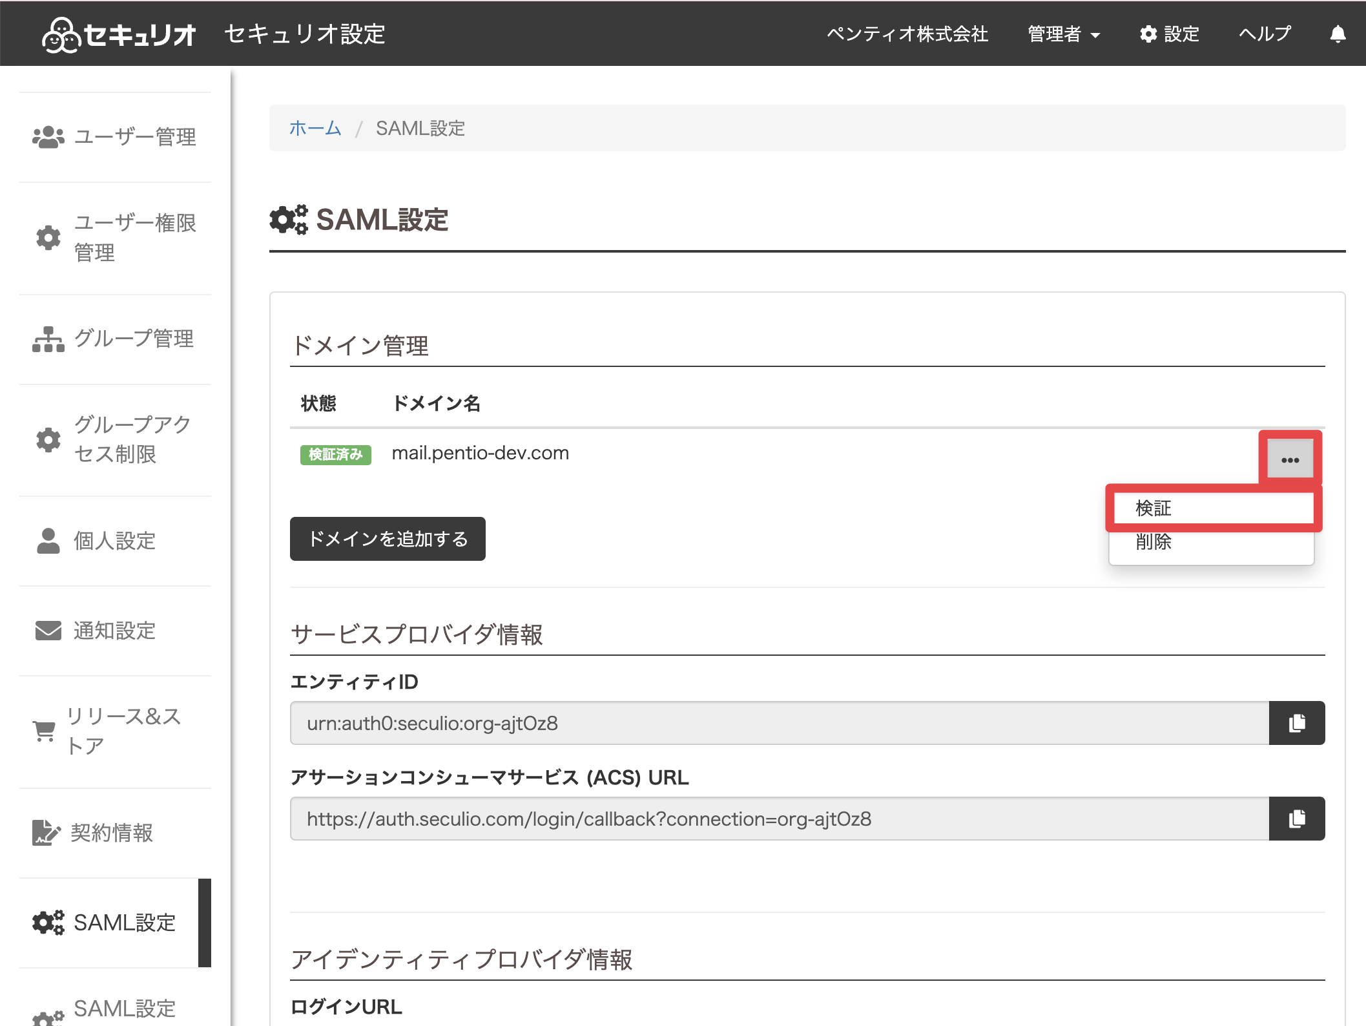The image size is (1366, 1026).
Task: Open グループアクセス制限 in the sidebar
Action: [115, 440]
